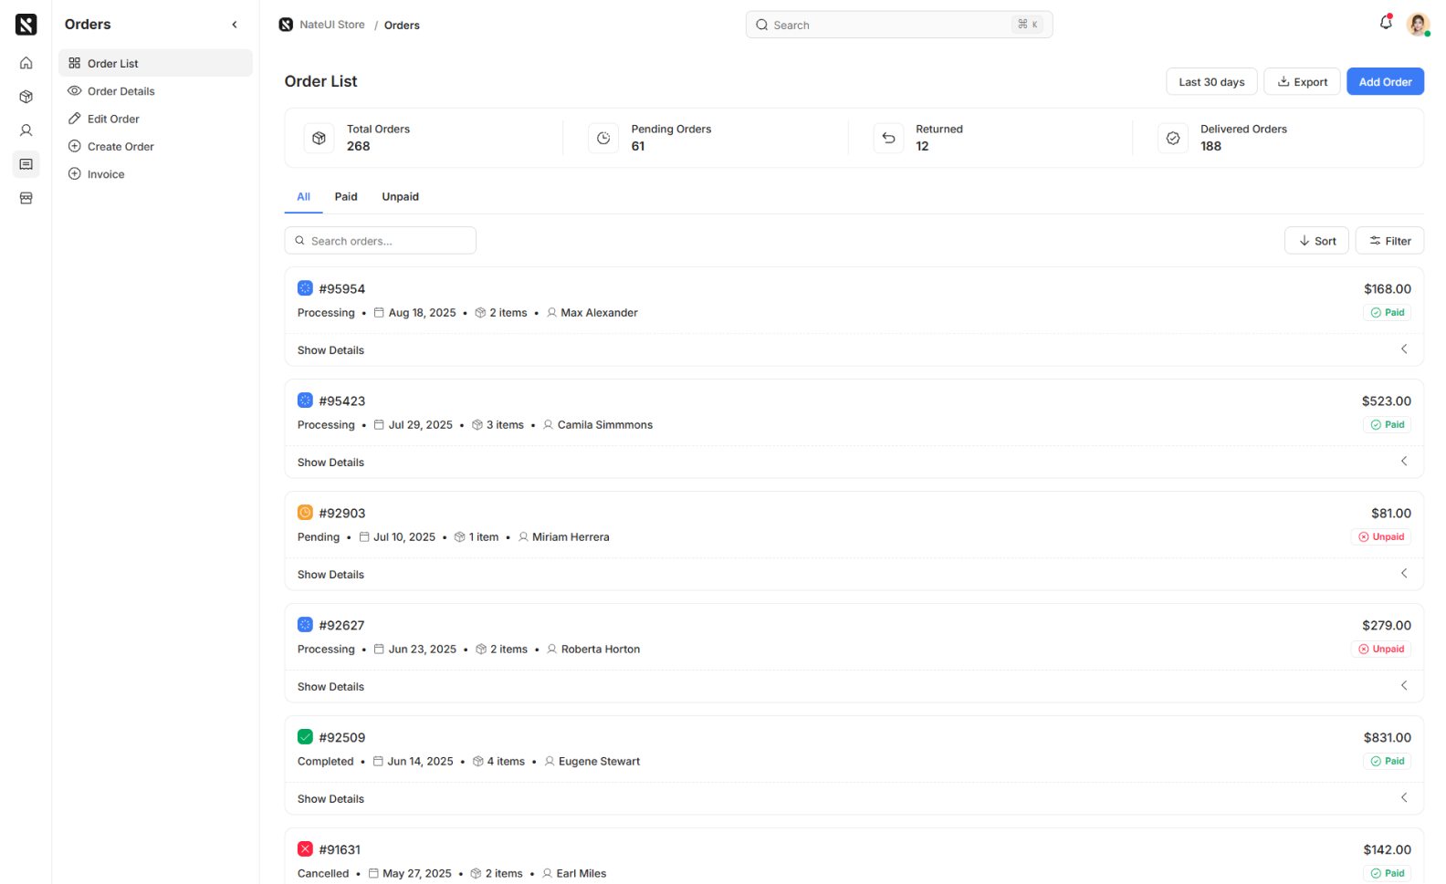Expand details chevron for order #95954
1446x884 pixels.
pyautogui.click(x=1404, y=349)
